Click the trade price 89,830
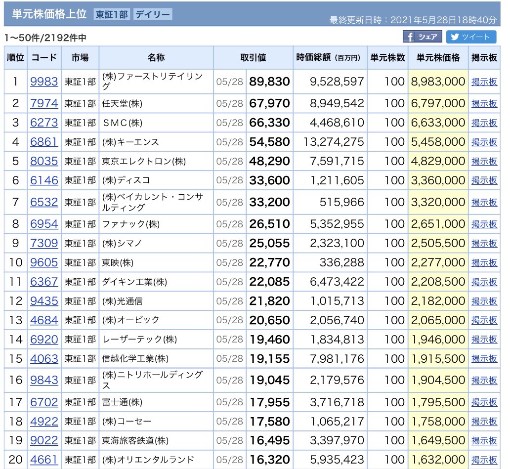 [269, 82]
